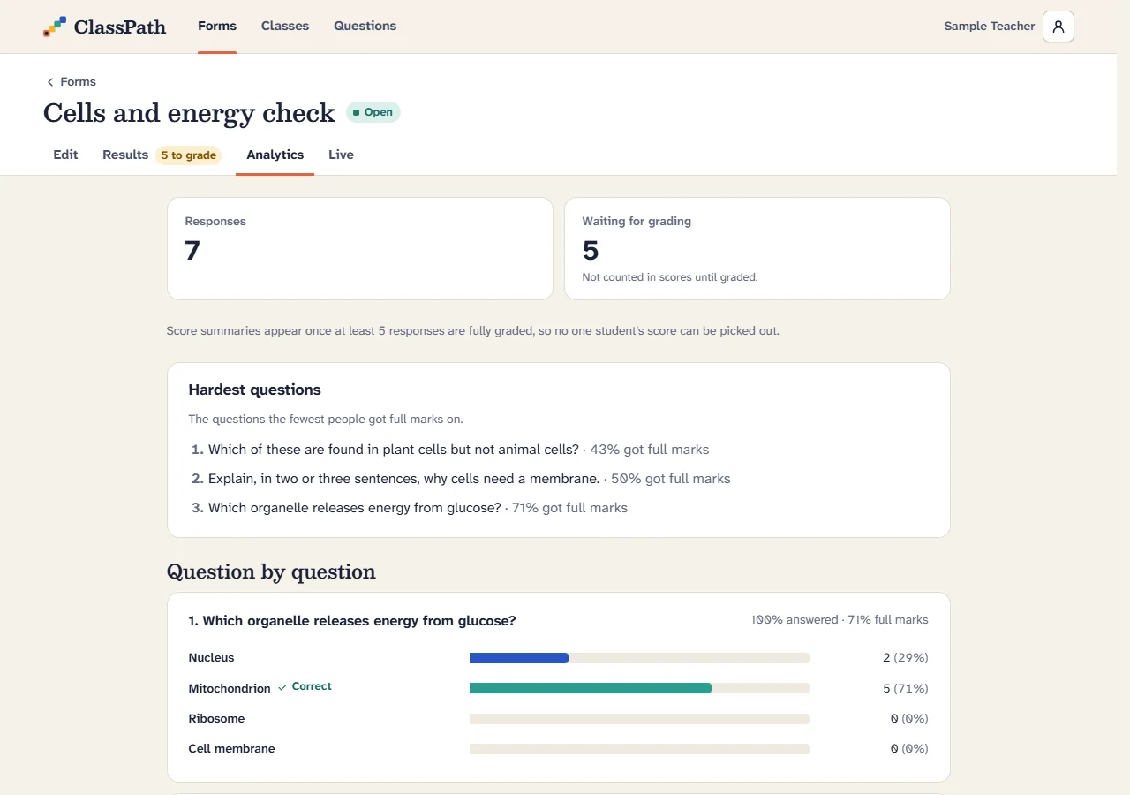
Task: Open the user profile avatar icon
Action: 1058,26
